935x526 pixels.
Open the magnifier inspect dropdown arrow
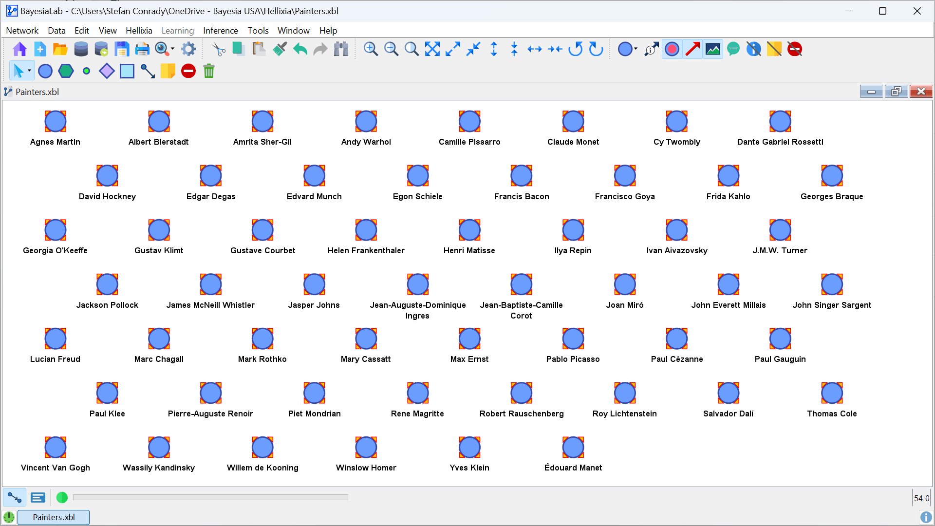172,49
